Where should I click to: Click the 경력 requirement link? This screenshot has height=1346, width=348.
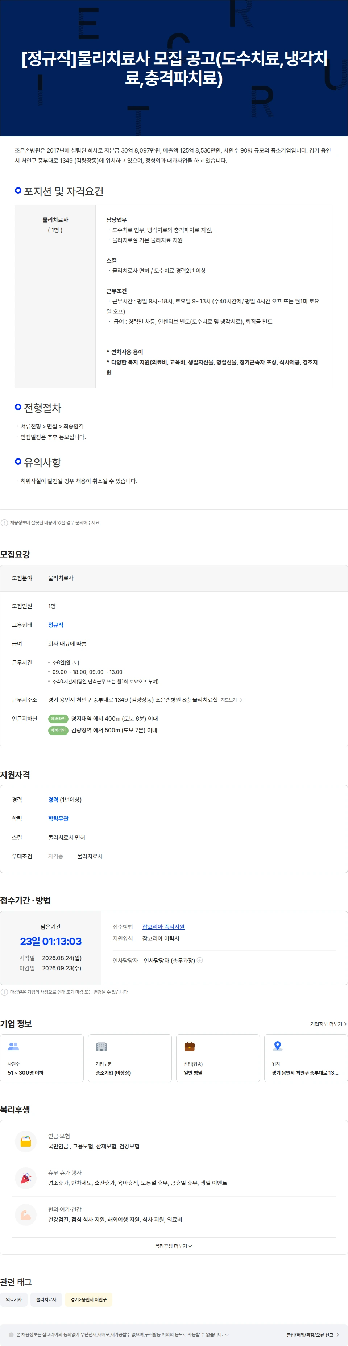click(53, 800)
